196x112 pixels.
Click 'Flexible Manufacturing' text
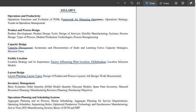coord(95,33)
